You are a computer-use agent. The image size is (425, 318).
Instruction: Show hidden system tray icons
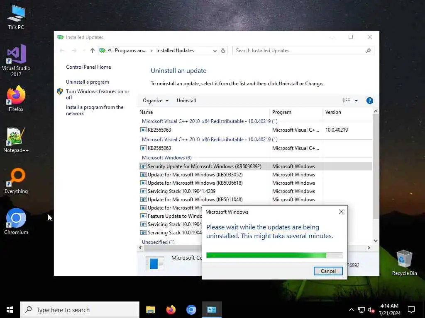point(351,310)
